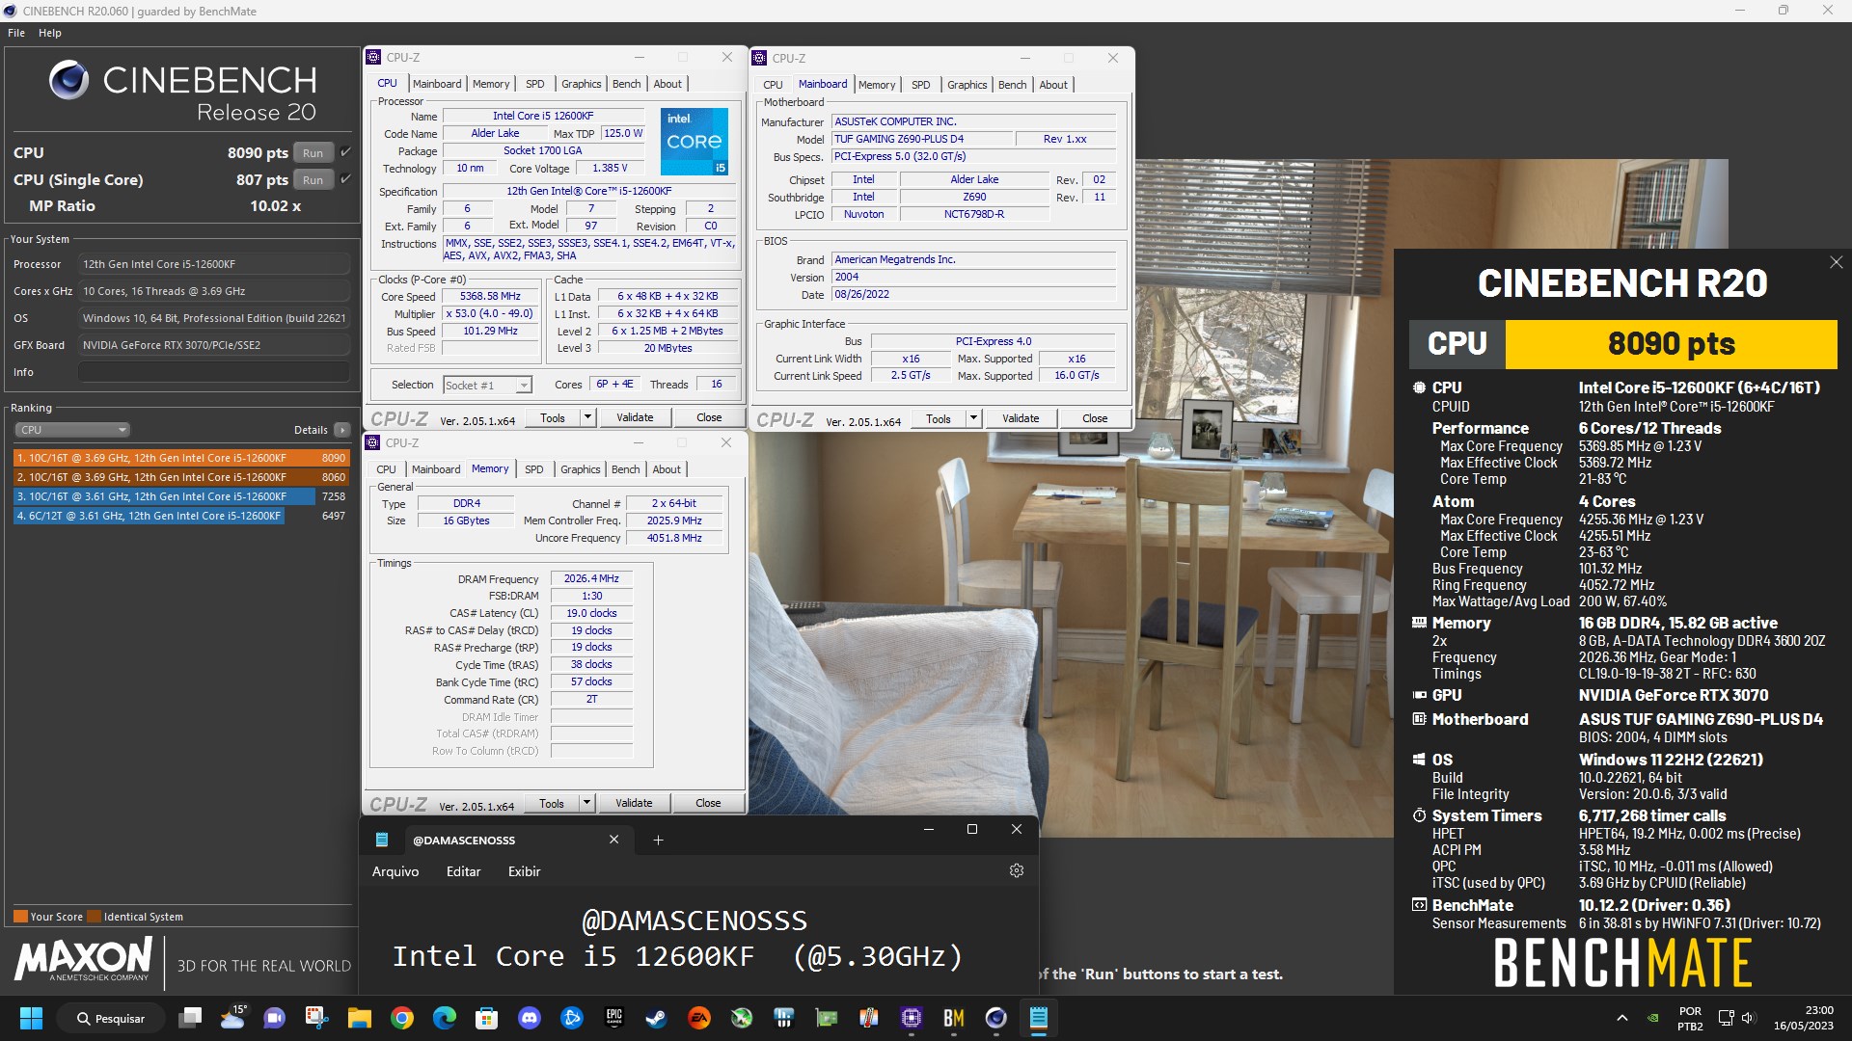Show hidden system tray icons
Viewport: 1852px width, 1041px height.
(1622, 1018)
